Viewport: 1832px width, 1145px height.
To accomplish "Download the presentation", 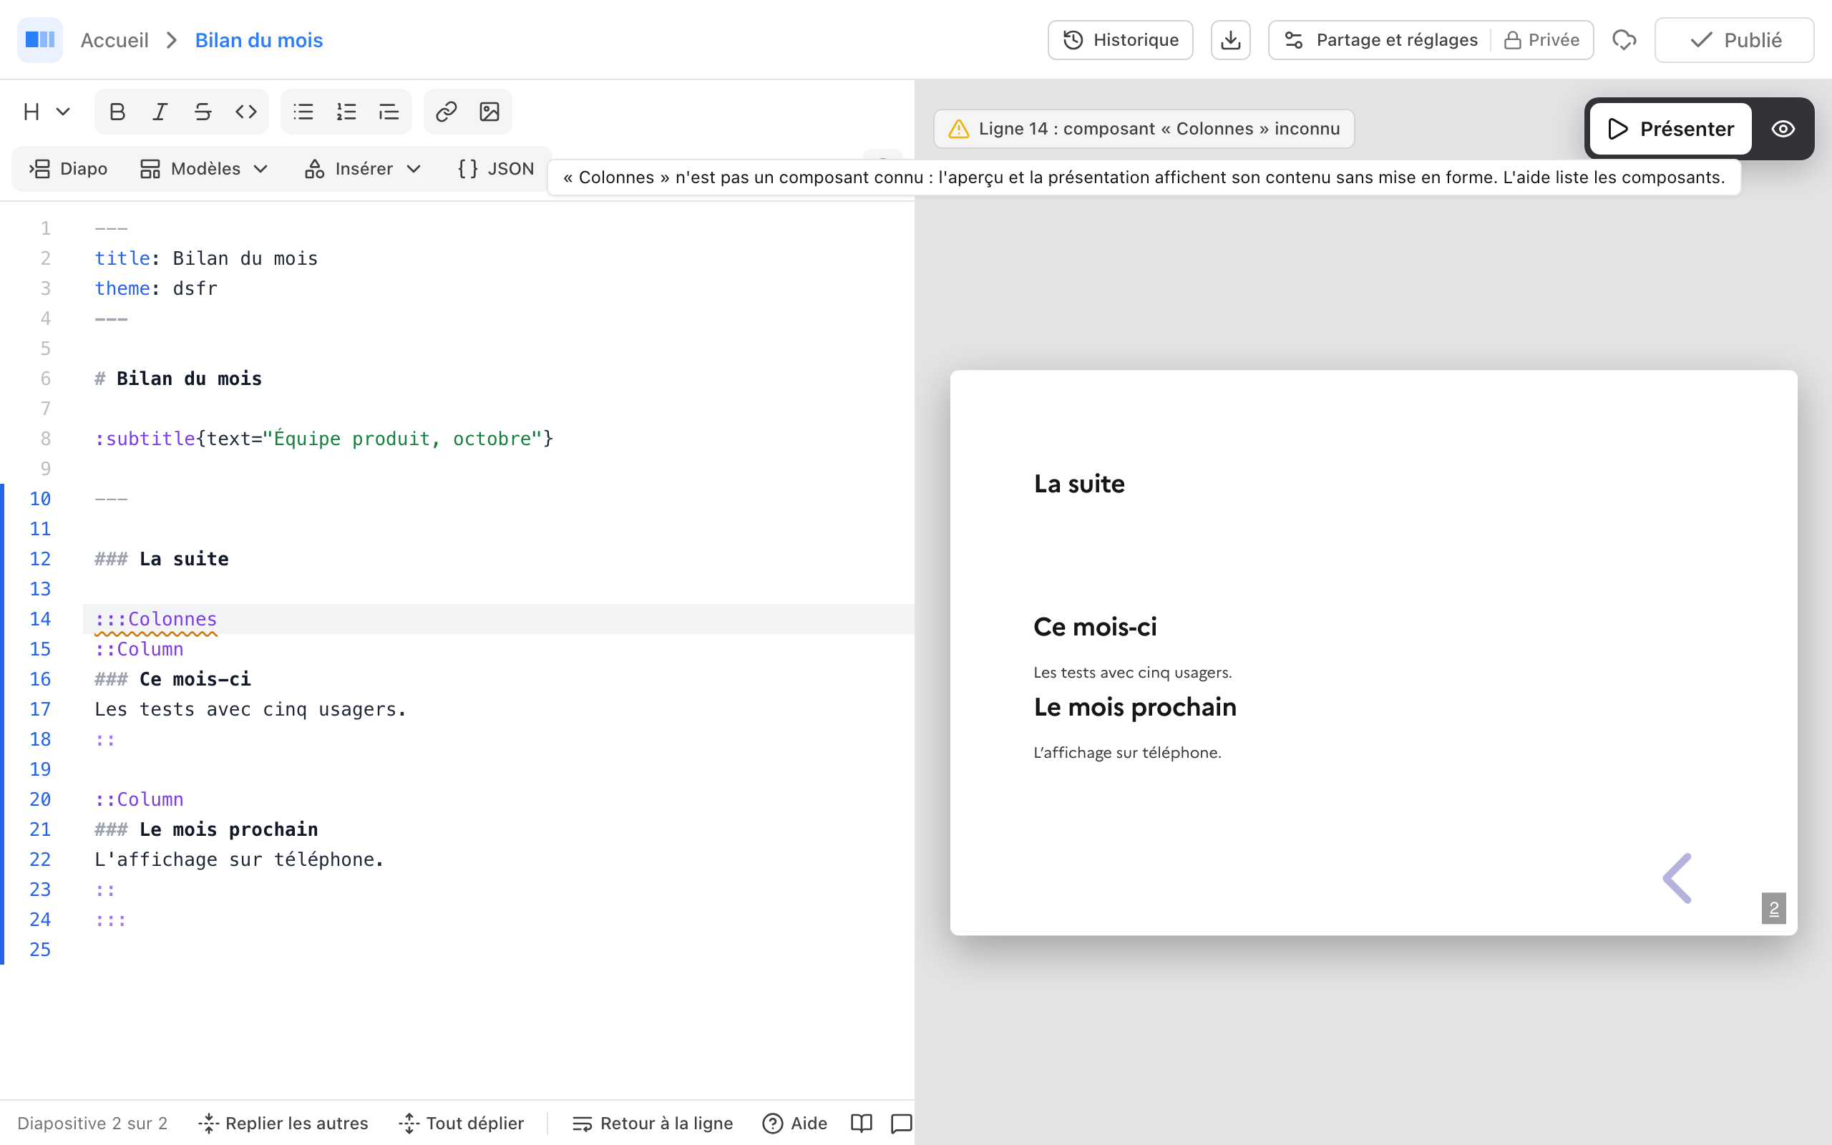I will (1231, 40).
